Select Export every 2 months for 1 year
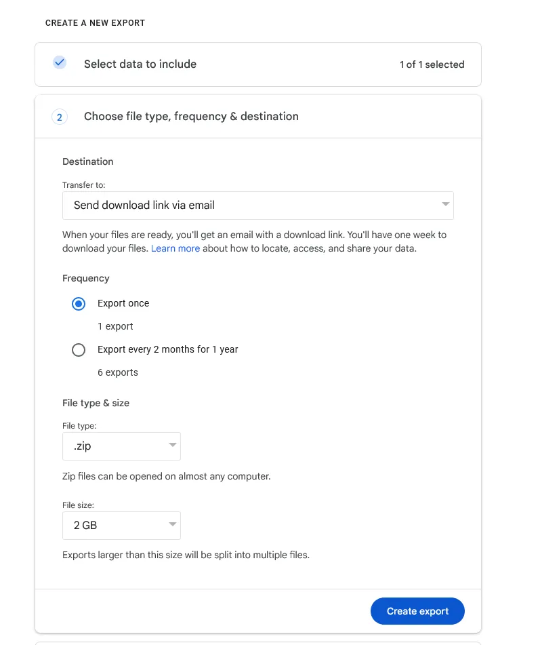This screenshot has height=645, width=540. [x=79, y=349]
